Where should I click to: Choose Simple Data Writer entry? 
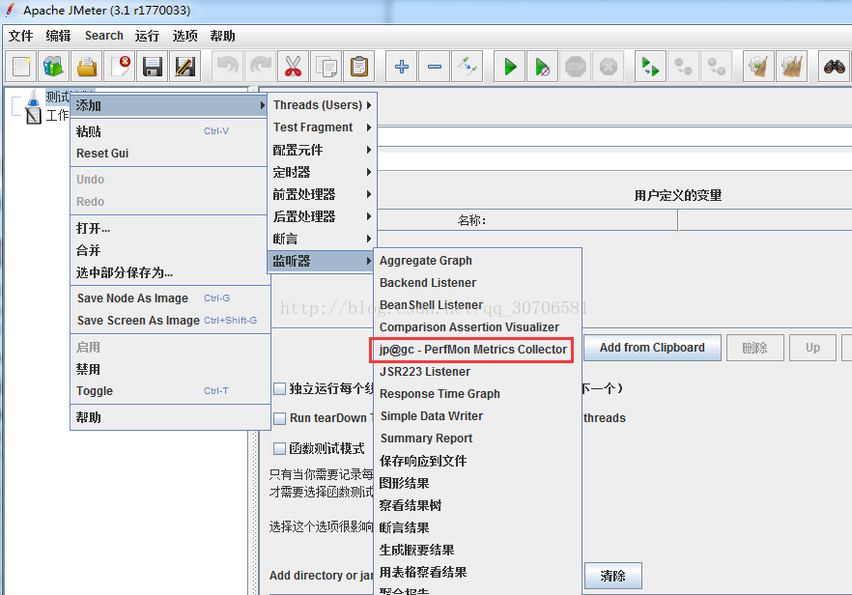click(x=477, y=415)
